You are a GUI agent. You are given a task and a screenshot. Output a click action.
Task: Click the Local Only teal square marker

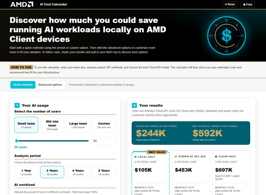136,157
